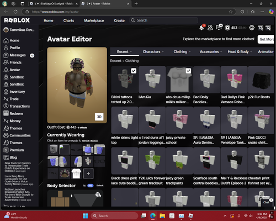The width and height of the screenshot is (276, 221).
Task: Expand the Recent category dropdown
Action: pyautogui.click(x=125, y=52)
